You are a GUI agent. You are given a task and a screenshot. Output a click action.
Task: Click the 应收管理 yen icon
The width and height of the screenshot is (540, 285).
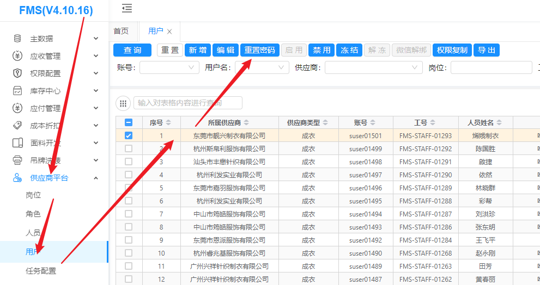(x=17, y=56)
